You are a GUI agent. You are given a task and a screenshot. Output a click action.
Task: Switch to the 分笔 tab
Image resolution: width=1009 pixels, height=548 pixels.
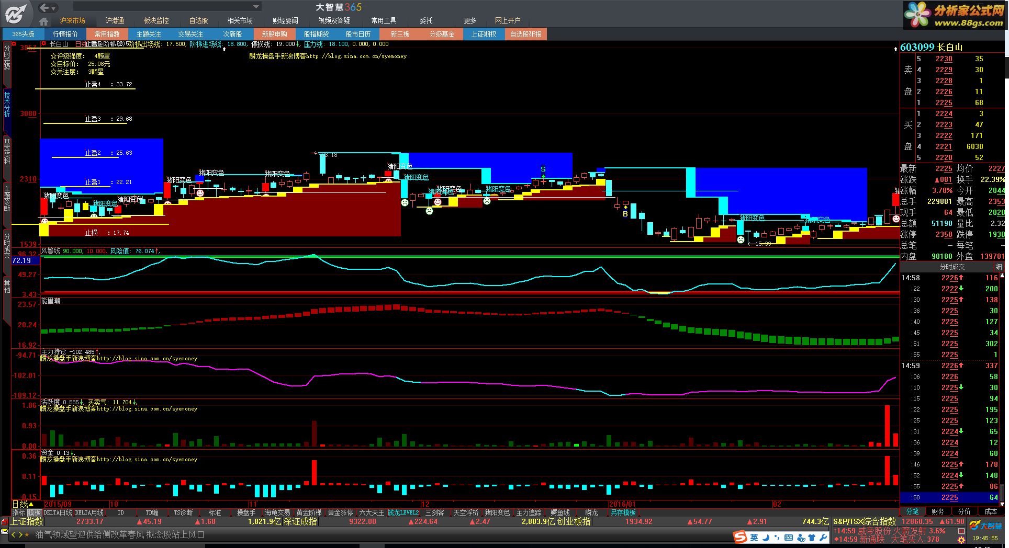point(912,511)
